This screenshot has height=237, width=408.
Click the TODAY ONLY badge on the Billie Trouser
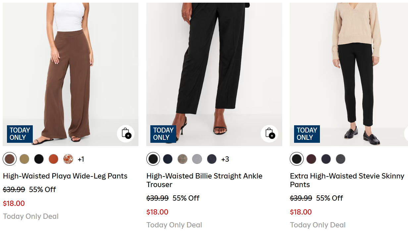click(163, 134)
